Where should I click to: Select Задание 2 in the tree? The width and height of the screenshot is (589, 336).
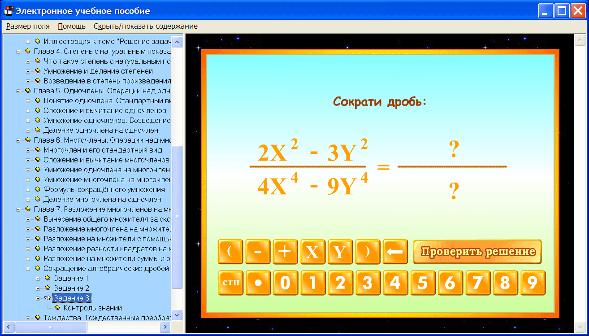click(71, 288)
